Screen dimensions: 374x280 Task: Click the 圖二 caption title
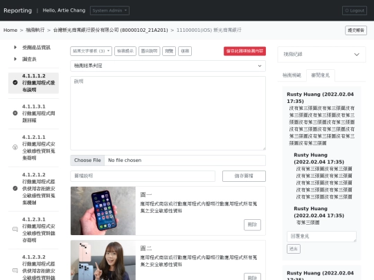click(146, 249)
